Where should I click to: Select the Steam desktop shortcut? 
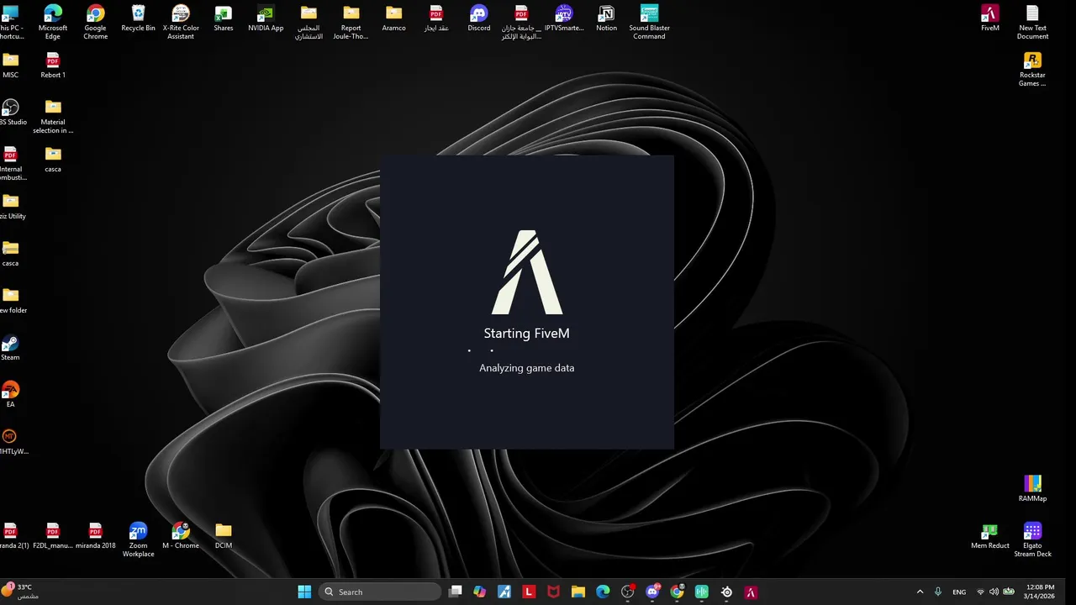tap(10, 348)
